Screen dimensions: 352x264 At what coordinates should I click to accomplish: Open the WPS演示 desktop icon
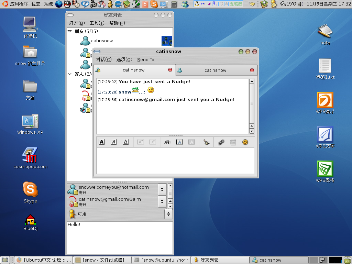[325, 103]
